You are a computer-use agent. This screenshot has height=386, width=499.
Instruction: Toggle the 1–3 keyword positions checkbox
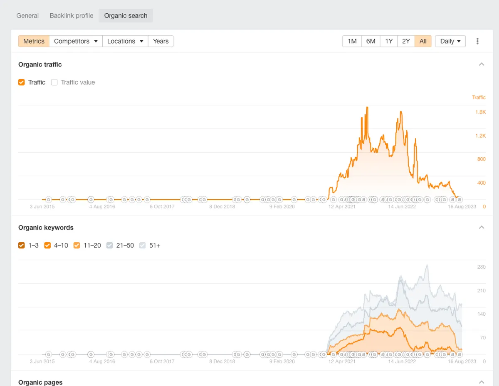(x=22, y=245)
